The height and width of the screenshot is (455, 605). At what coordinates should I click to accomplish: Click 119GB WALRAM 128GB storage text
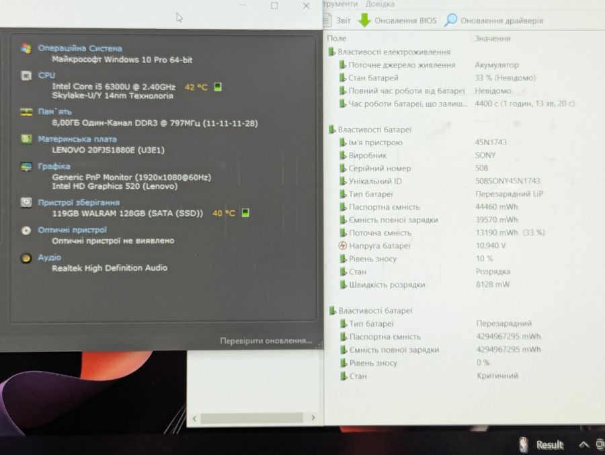[127, 213]
